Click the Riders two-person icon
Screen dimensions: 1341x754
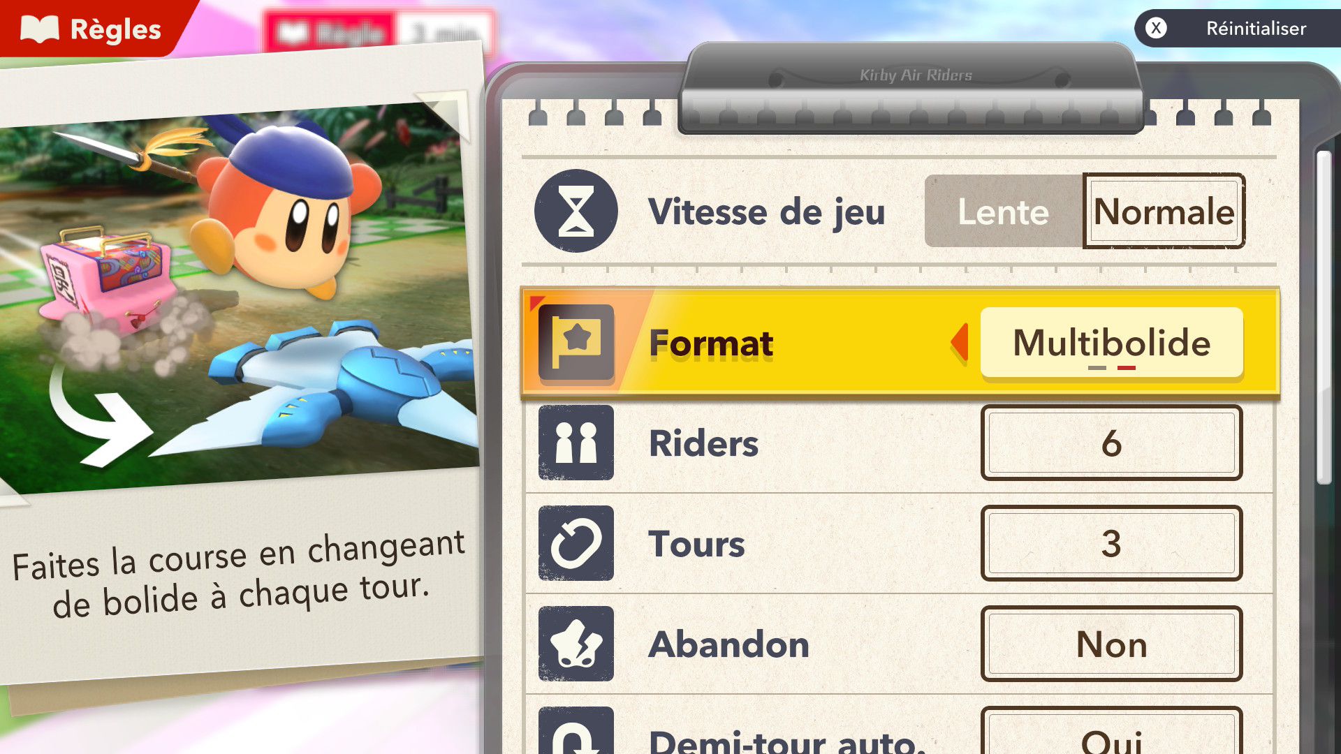click(576, 443)
